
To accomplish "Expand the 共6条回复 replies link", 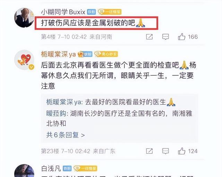I will (x=66, y=135).
